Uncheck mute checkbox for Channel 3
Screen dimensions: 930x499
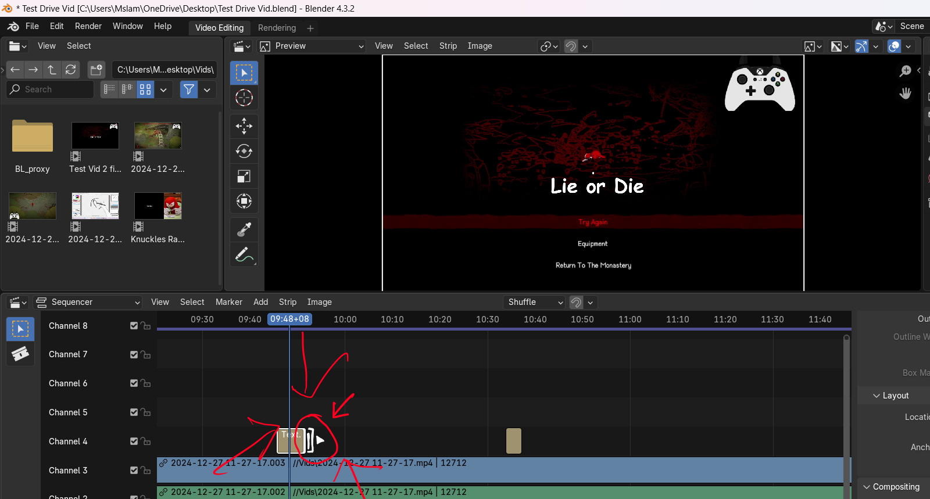coord(134,471)
